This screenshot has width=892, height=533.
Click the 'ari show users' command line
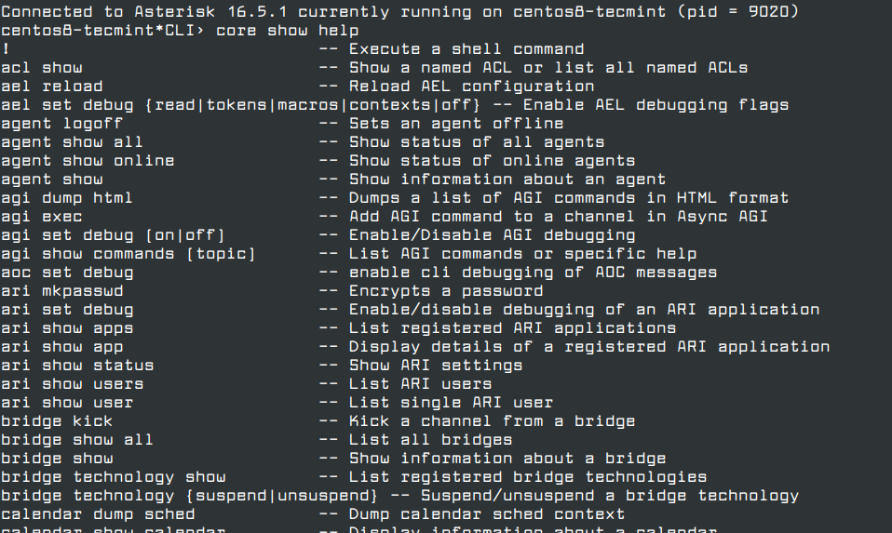tap(73, 383)
